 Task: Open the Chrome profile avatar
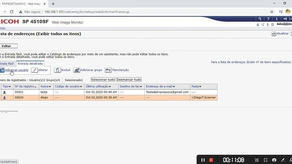tap(288, 11)
